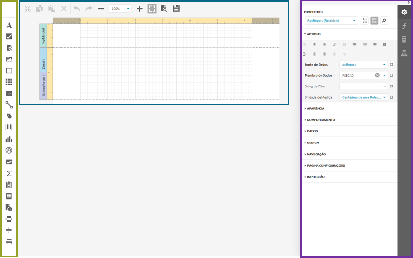
Task: Expand the NAVEGAÇÃO section
Action: point(315,154)
